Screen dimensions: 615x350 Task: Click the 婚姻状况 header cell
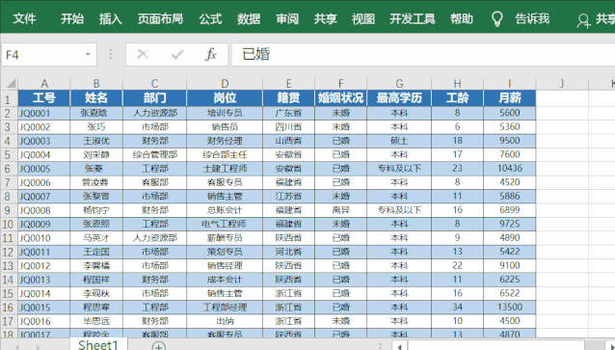[x=341, y=98]
